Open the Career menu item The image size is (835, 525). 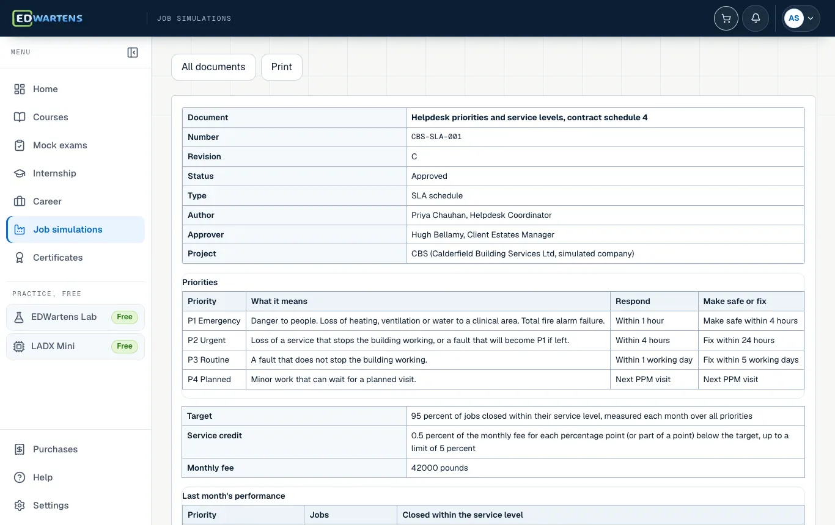[76, 201]
